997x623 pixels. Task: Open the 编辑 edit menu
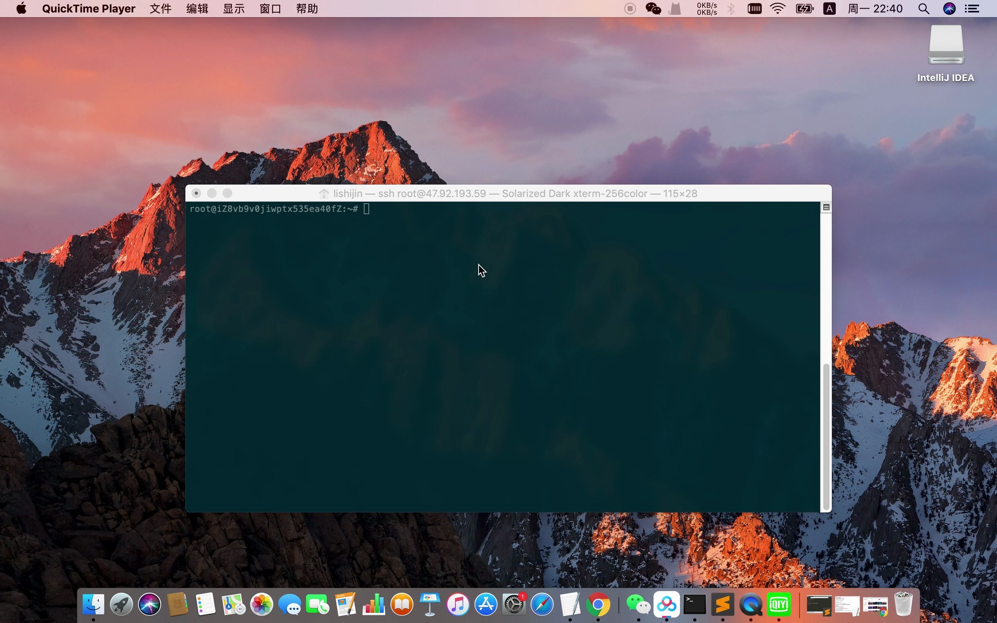pyautogui.click(x=197, y=9)
